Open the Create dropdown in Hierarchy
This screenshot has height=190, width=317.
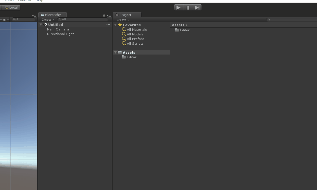48,20
